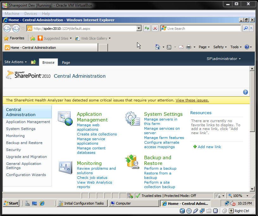Image resolution: width=258 pixels, height=216 pixels.
Task: Click the Add new link text
Action: [209, 147]
